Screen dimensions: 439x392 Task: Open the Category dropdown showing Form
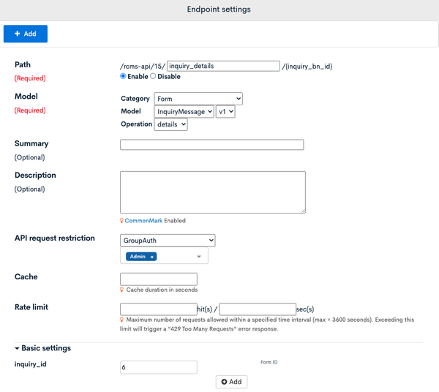[198, 99]
